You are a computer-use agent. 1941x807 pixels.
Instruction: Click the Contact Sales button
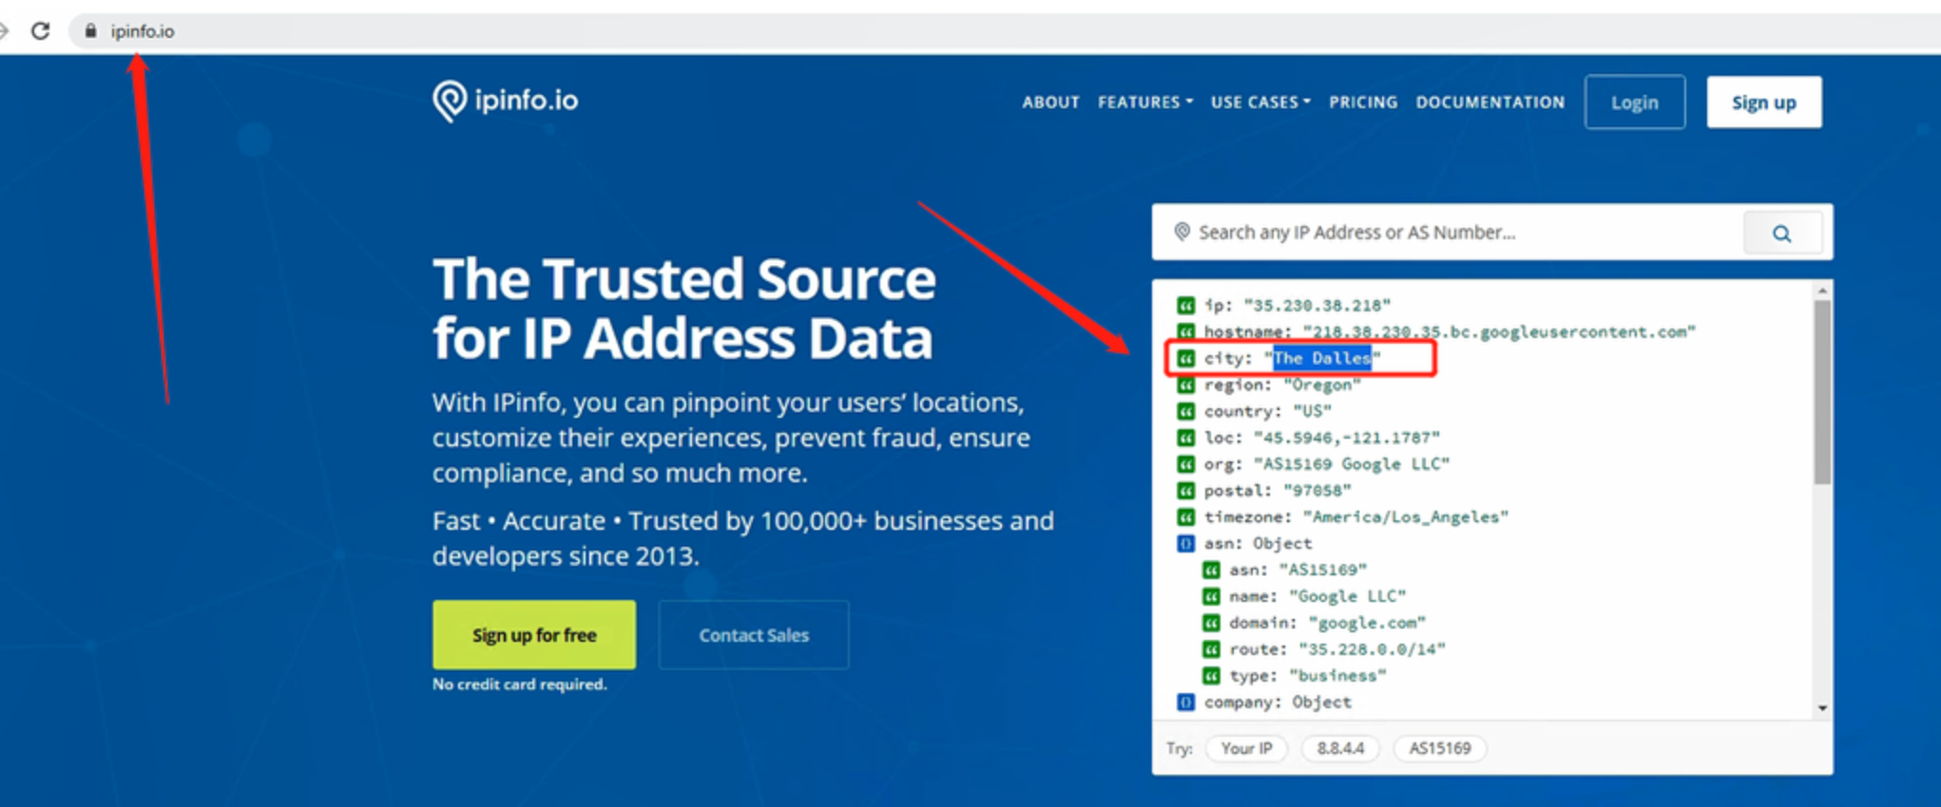tap(754, 634)
